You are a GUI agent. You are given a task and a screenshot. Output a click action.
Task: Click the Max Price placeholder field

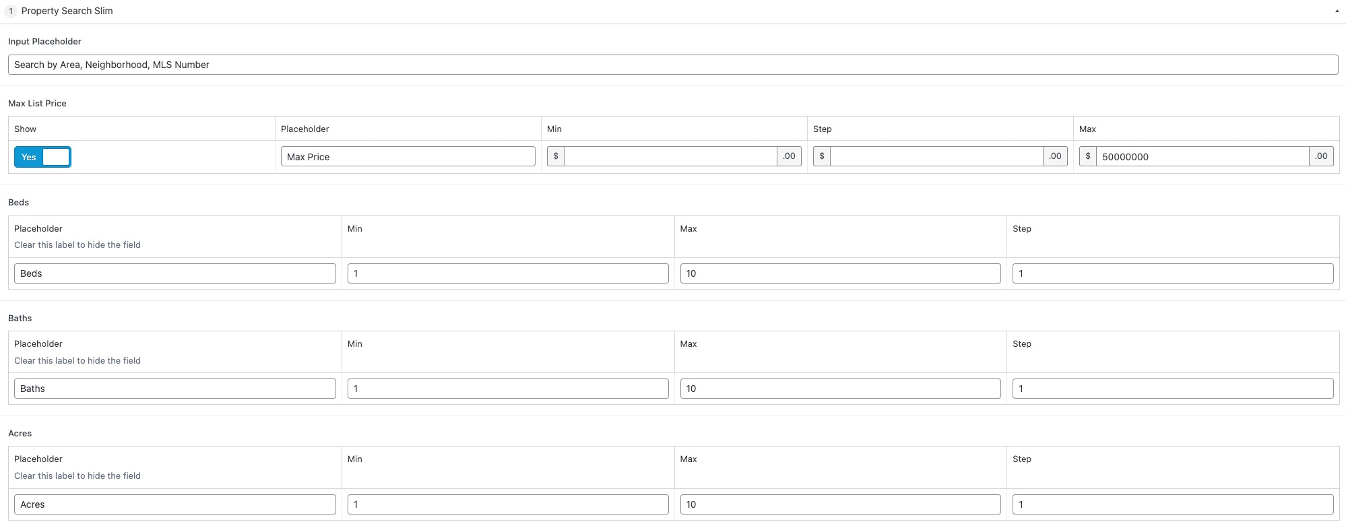click(408, 157)
